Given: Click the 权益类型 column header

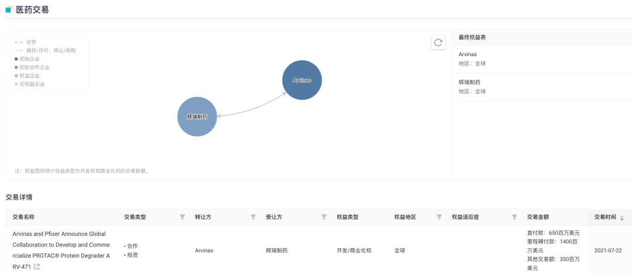Looking at the screenshot, I should tap(348, 217).
